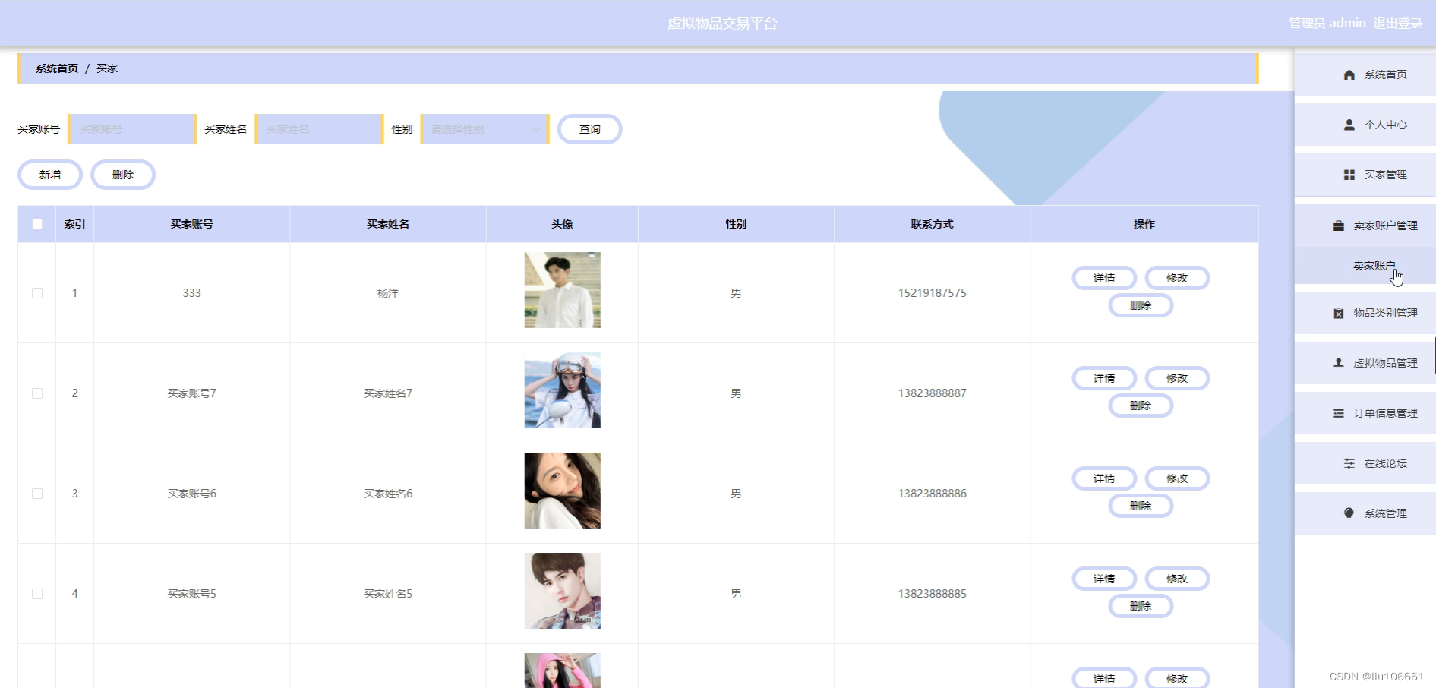Click 删除 in the 买家姓名7 row
1436x688 pixels.
(x=1141, y=406)
